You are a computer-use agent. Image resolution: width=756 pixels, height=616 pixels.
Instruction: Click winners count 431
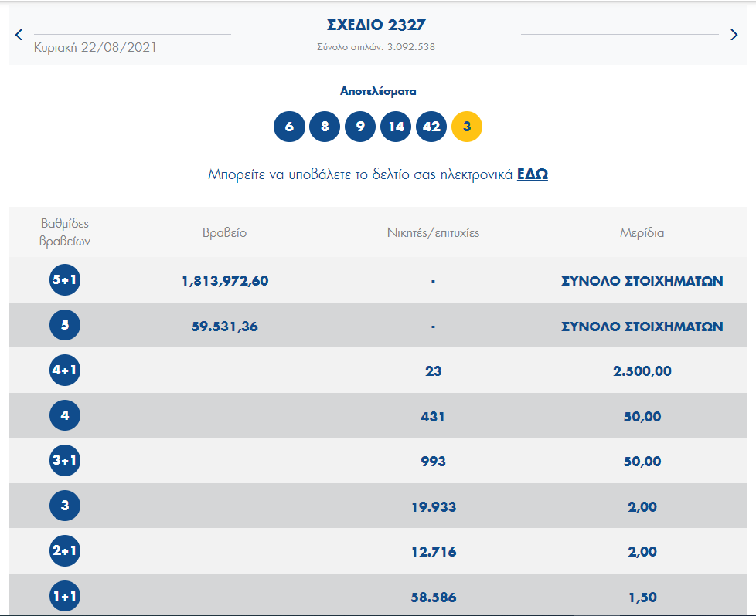(x=433, y=417)
